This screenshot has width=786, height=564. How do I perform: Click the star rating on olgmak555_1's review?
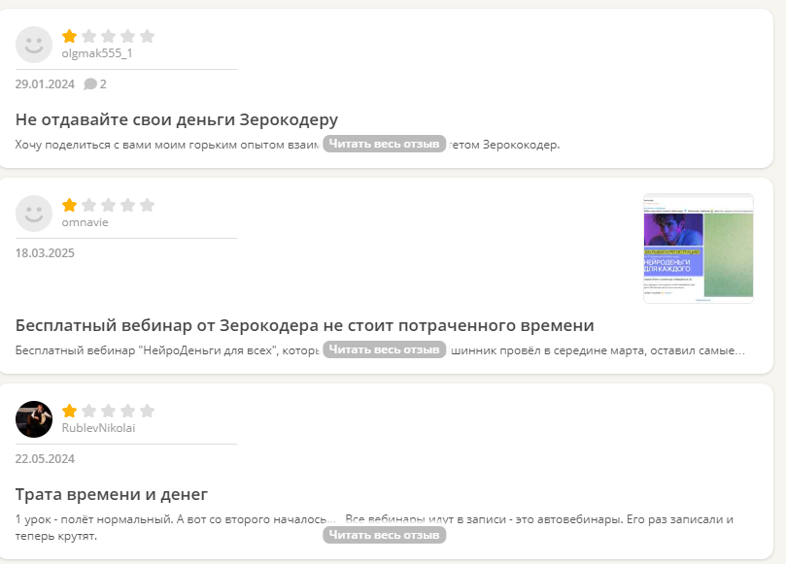pos(108,36)
